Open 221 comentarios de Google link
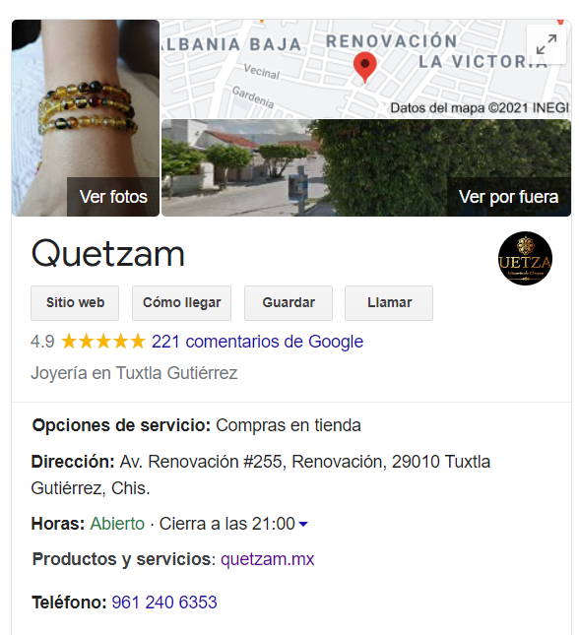The height and width of the screenshot is (635, 579). (x=257, y=342)
